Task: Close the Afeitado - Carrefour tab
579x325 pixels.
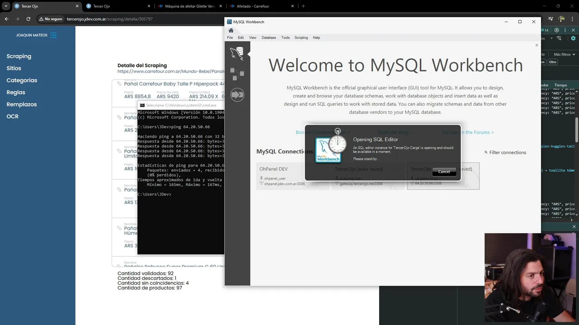Action: [x=292, y=6]
